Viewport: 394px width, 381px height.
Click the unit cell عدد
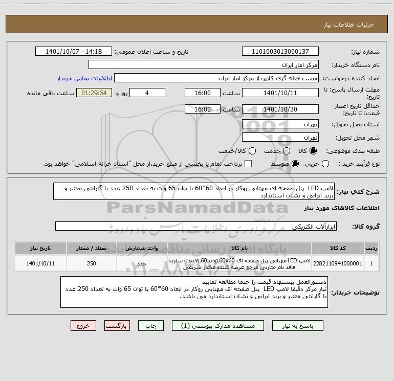click(142, 263)
